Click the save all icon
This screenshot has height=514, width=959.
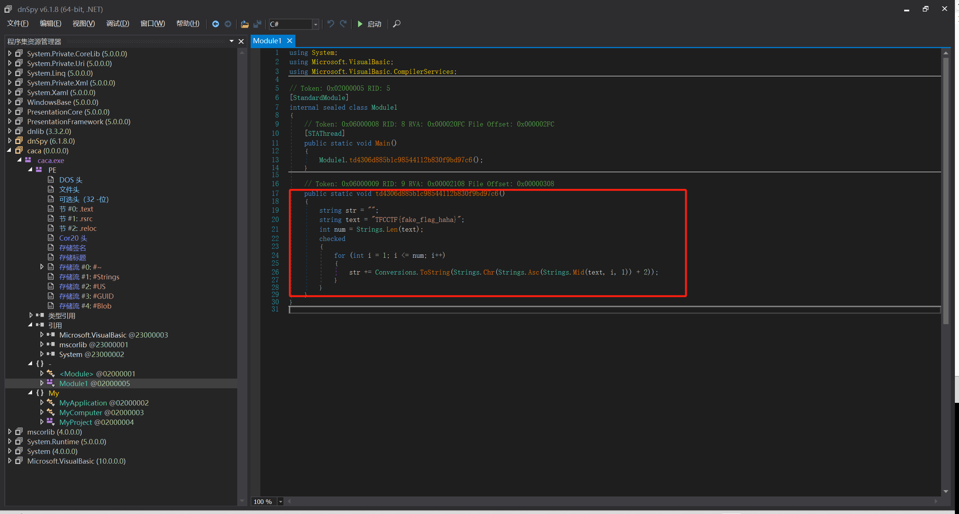(257, 24)
